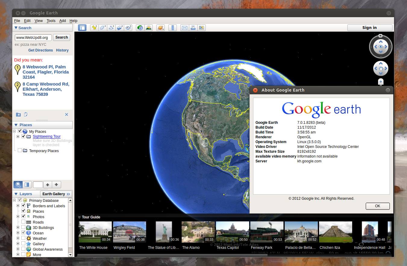
Task: Reset north with the N compass marker
Action: coord(380,36)
